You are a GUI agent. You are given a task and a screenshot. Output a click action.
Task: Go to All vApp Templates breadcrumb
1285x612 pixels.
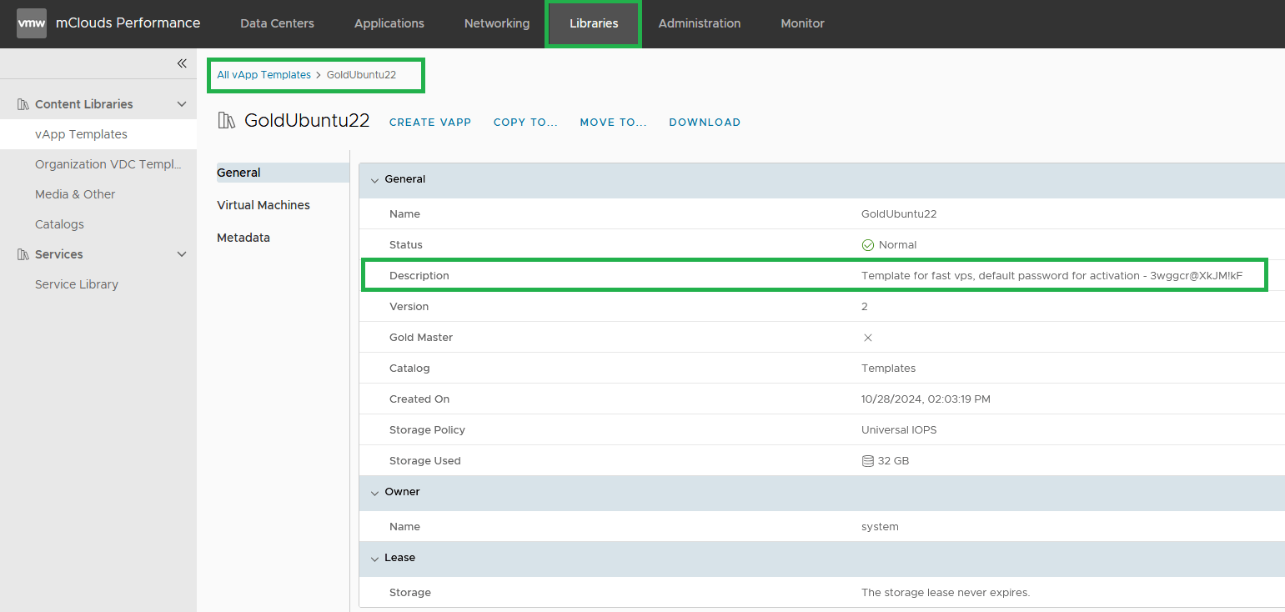pyautogui.click(x=264, y=75)
